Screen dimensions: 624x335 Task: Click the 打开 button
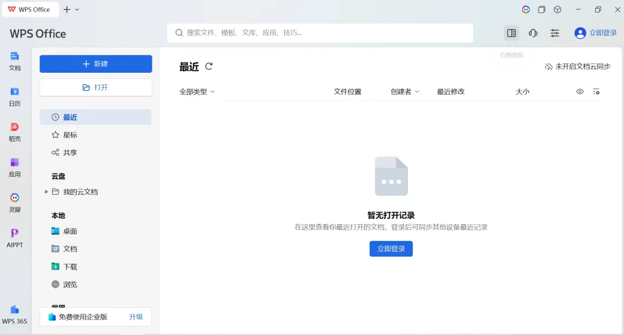95,87
